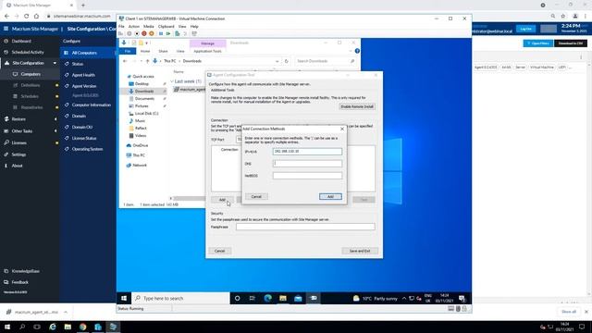Click Save and Exit button
The image size is (592, 333).
(x=360, y=251)
